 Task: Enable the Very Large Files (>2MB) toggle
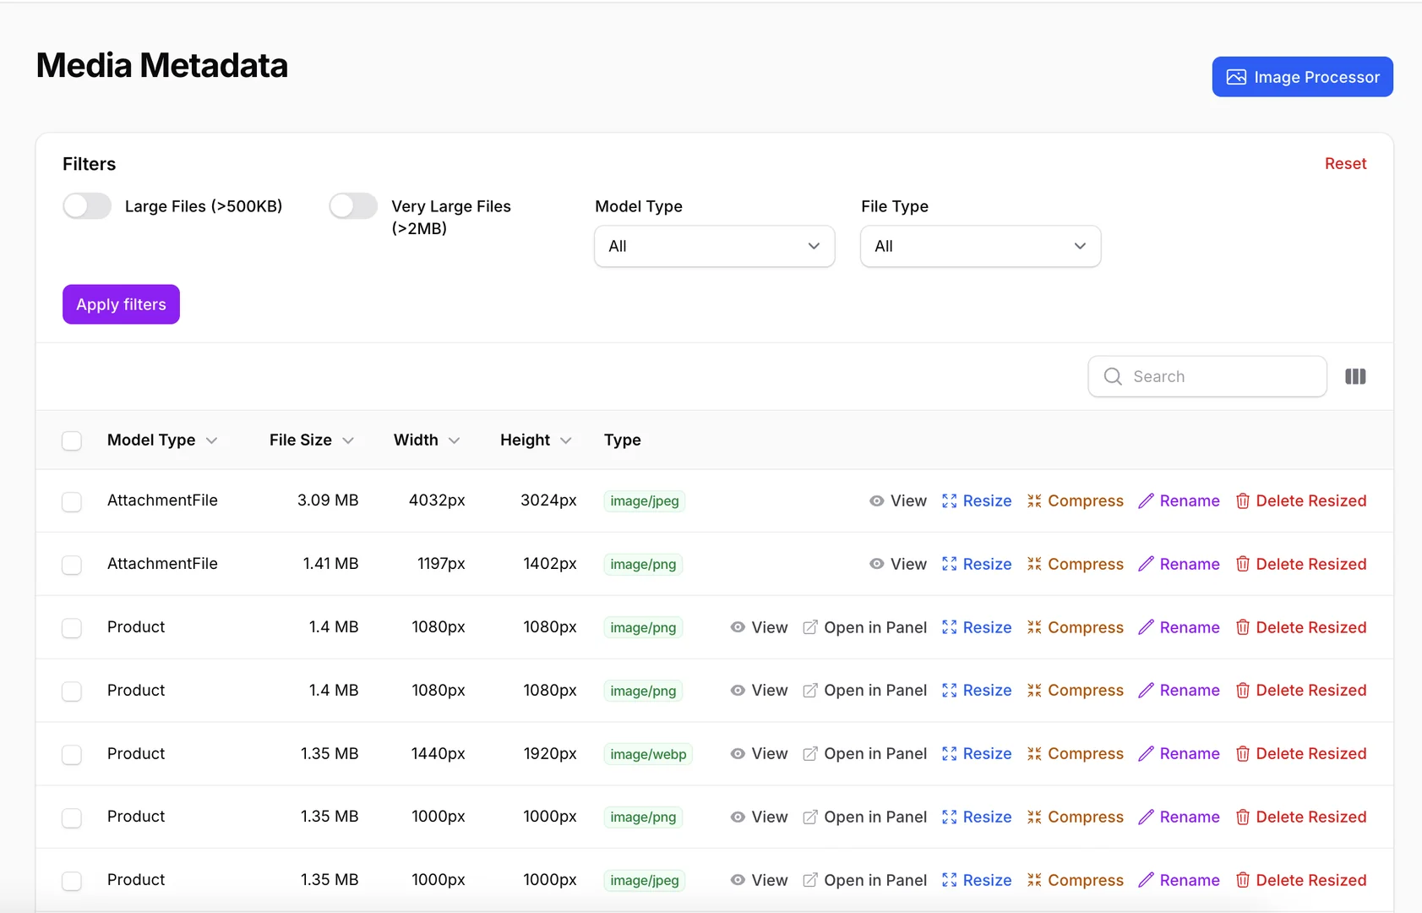pyautogui.click(x=353, y=205)
